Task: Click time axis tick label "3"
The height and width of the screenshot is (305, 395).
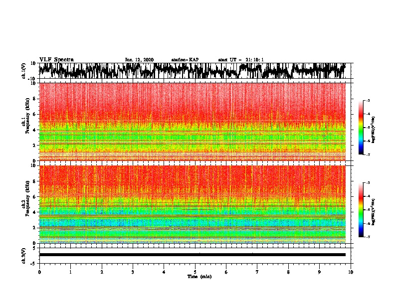Action: [x=133, y=272]
